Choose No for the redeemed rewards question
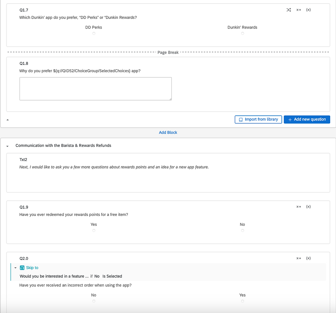Image resolution: width=336 pixels, height=313 pixels. tap(242, 231)
